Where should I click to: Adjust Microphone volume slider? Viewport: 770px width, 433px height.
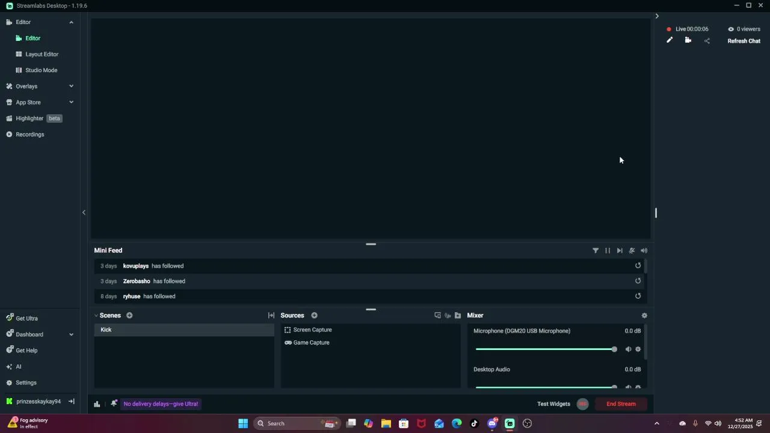[546, 349]
